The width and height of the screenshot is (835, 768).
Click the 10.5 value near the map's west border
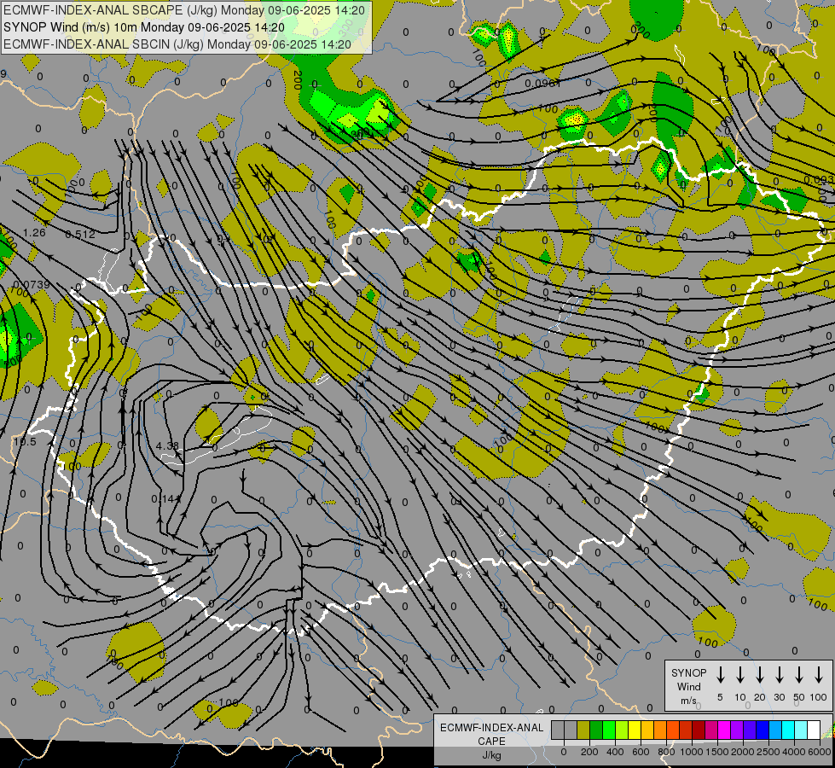[x=25, y=442]
